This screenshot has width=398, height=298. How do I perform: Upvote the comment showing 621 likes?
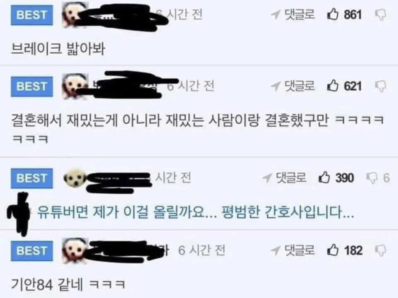point(332,85)
